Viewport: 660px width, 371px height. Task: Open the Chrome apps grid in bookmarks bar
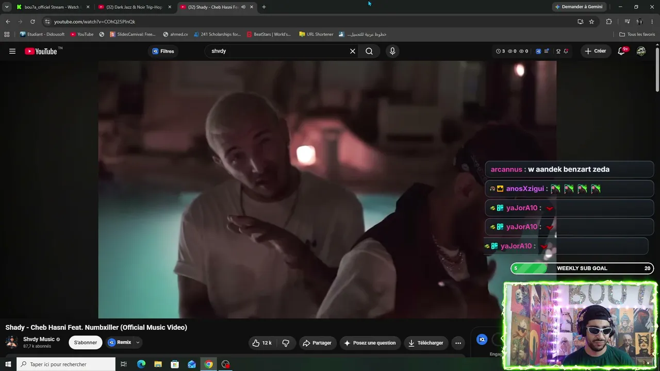tap(7, 35)
